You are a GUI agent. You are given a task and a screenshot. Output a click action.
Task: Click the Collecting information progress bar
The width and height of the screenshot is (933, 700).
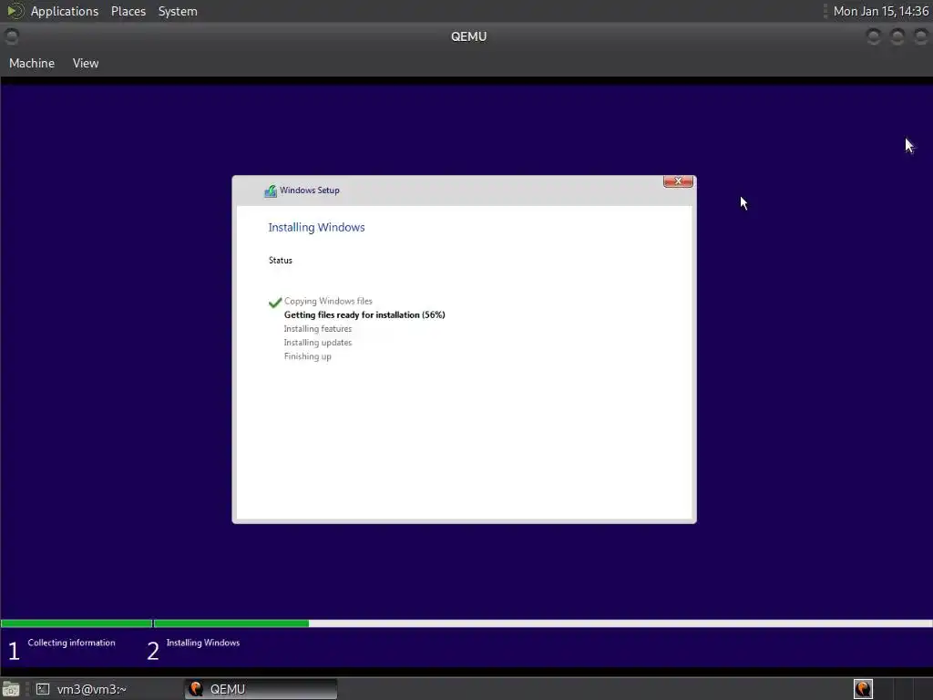coord(77,623)
